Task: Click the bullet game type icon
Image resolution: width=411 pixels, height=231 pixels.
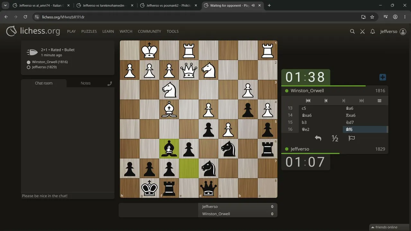Action: 32,52
